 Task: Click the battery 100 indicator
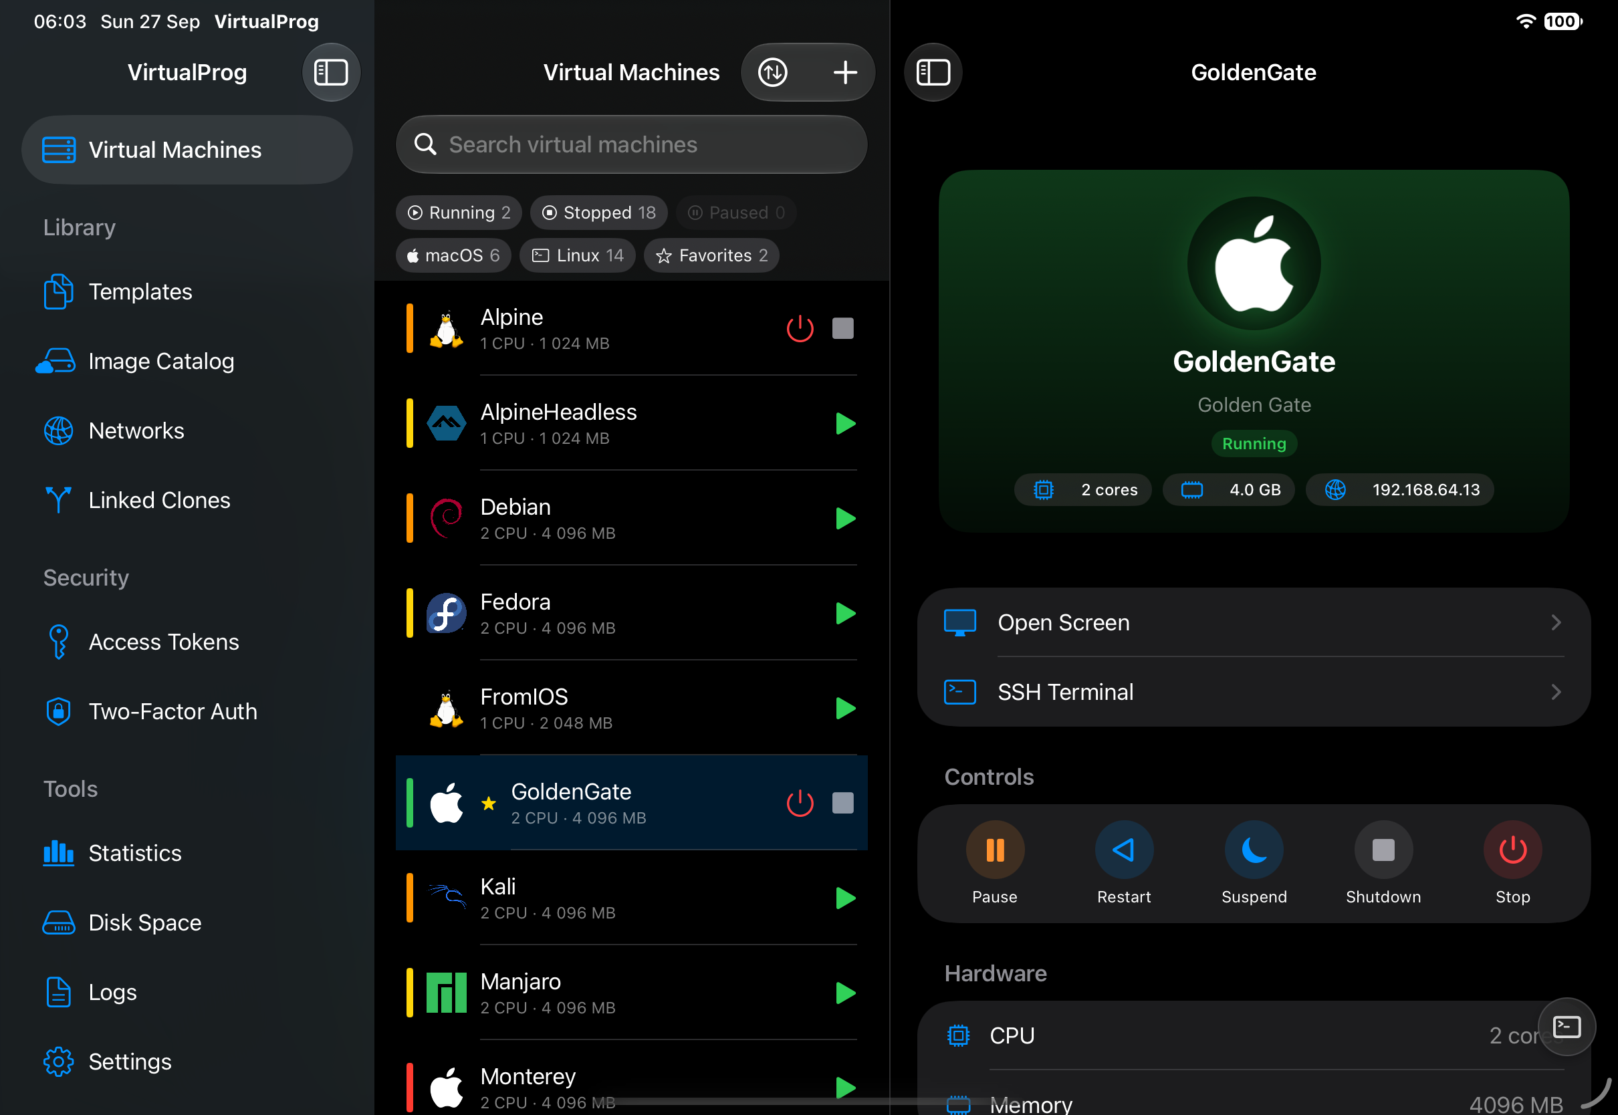(x=1563, y=21)
